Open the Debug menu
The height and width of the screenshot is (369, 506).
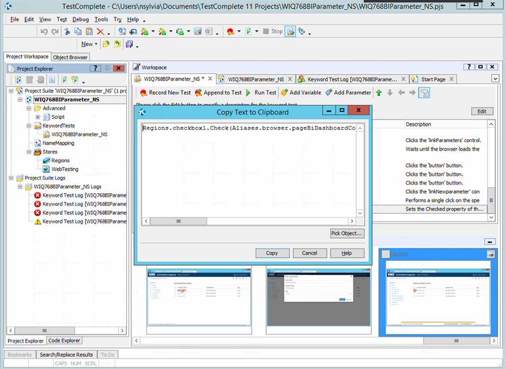[80, 20]
